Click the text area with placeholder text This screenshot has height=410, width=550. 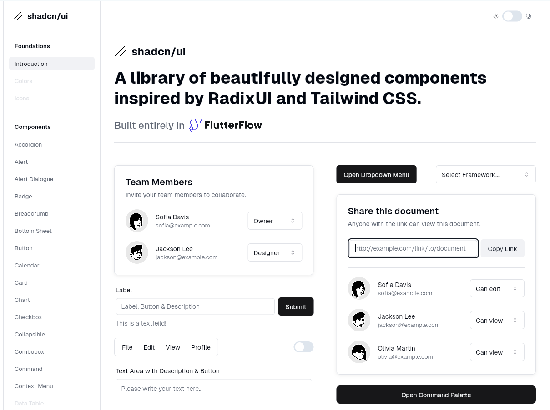click(214, 395)
